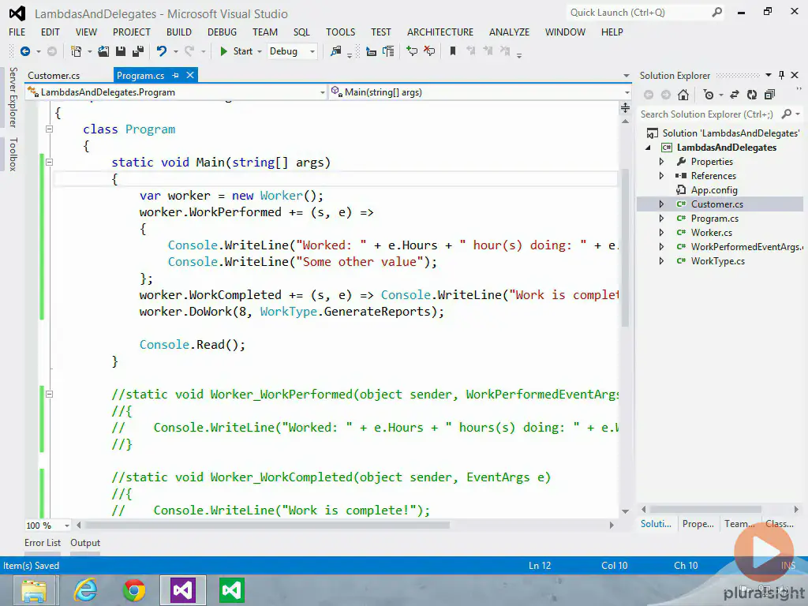The width and height of the screenshot is (808, 606).
Task: Click the Comment out selected lines icon
Action: pos(412,51)
